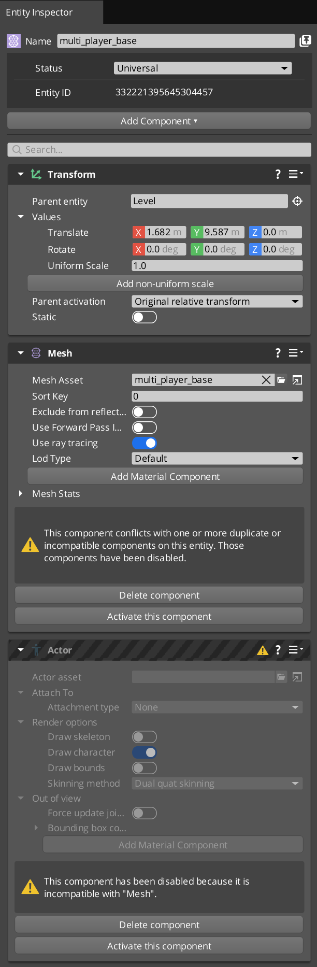
Task: Expand the Mesh Stats section
Action: click(x=21, y=493)
